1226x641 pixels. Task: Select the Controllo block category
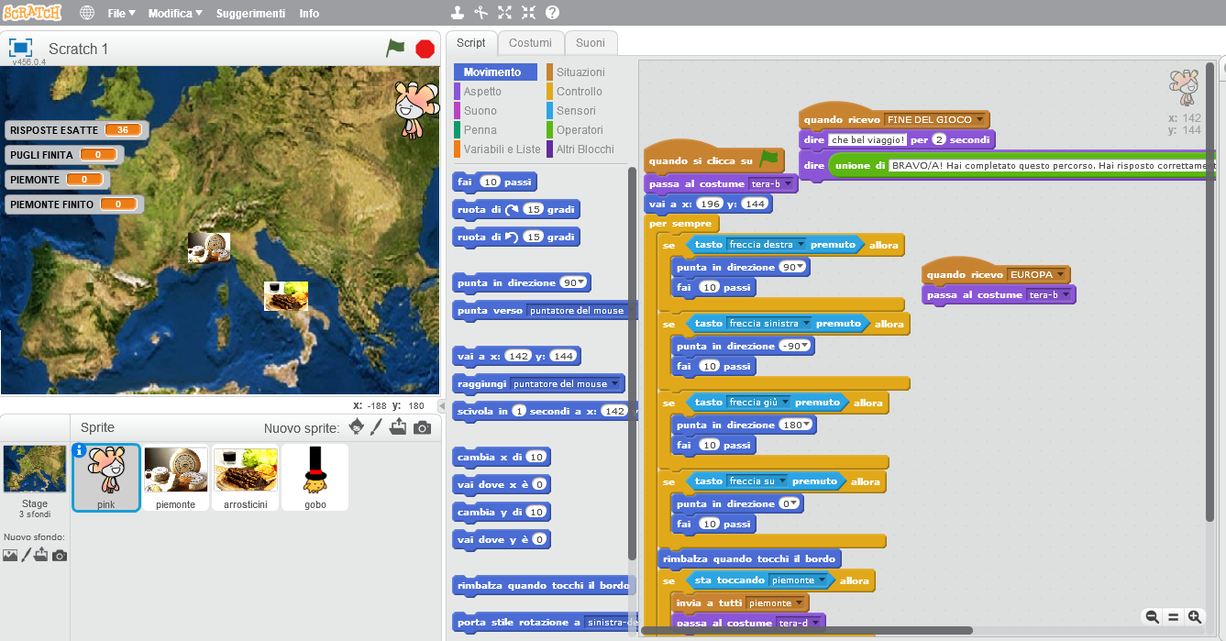click(x=579, y=92)
